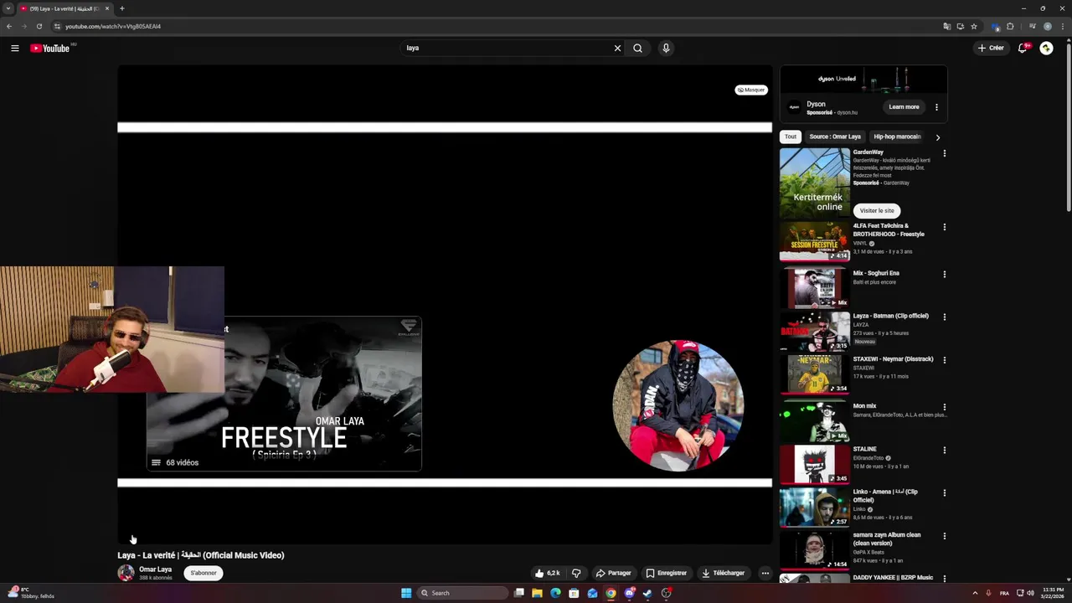Download with the Télécharger button
The width and height of the screenshot is (1072, 603).
point(724,573)
